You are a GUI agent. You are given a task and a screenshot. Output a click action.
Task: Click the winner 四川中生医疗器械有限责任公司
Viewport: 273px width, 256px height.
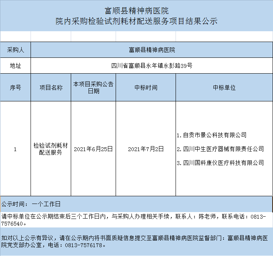point(220,149)
